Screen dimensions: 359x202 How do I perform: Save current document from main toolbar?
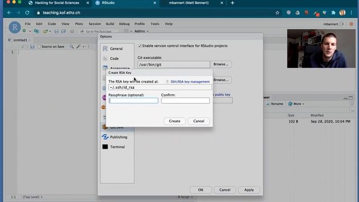click(56, 31)
